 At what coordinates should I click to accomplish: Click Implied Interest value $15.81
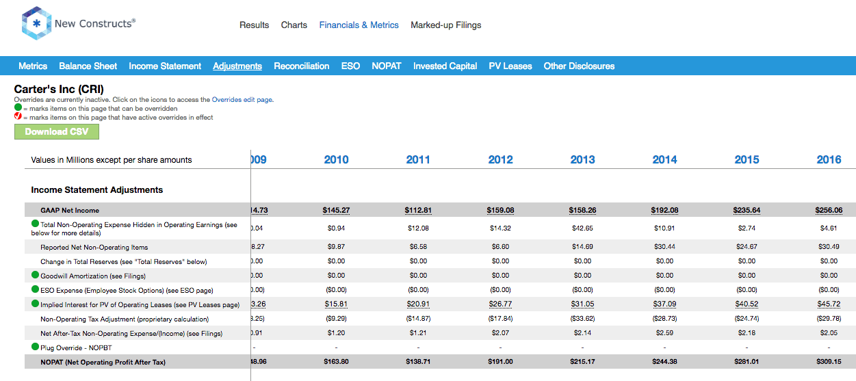[x=336, y=304]
